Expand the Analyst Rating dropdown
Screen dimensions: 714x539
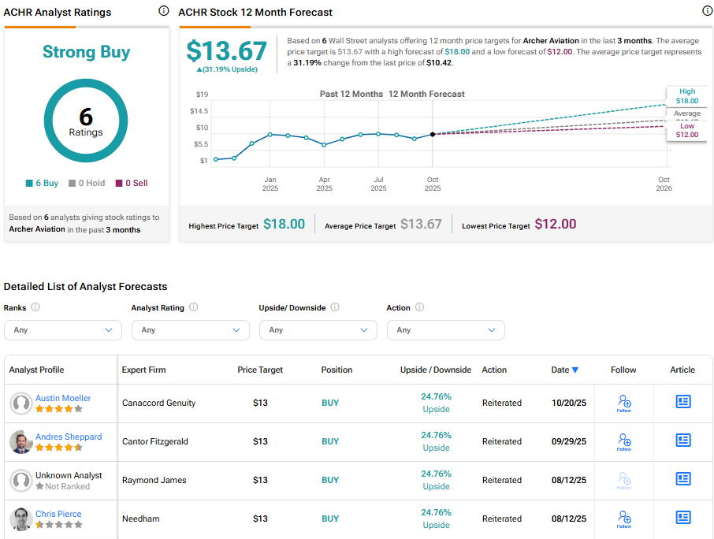click(190, 330)
